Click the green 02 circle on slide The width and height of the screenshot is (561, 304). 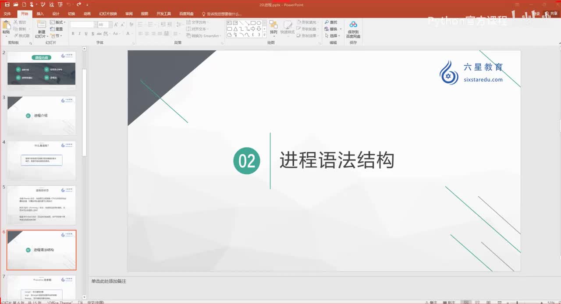click(x=247, y=161)
